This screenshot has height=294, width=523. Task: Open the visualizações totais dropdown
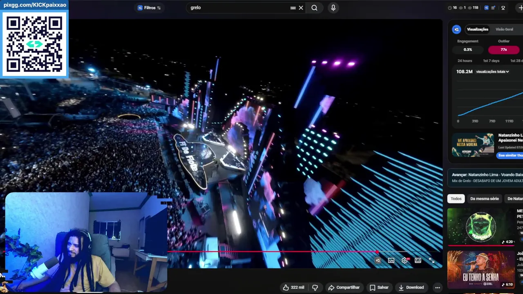coord(492,72)
